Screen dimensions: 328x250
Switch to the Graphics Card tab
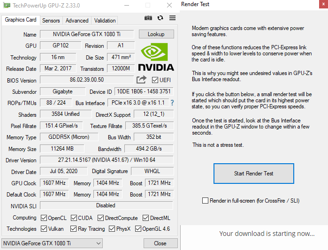pos(21,20)
